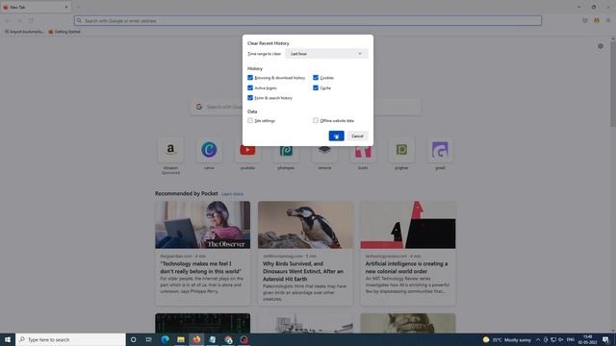Open the woodpecker bird article thumbnail
This screenshot has height=346, width=616.
coord(305,225)
